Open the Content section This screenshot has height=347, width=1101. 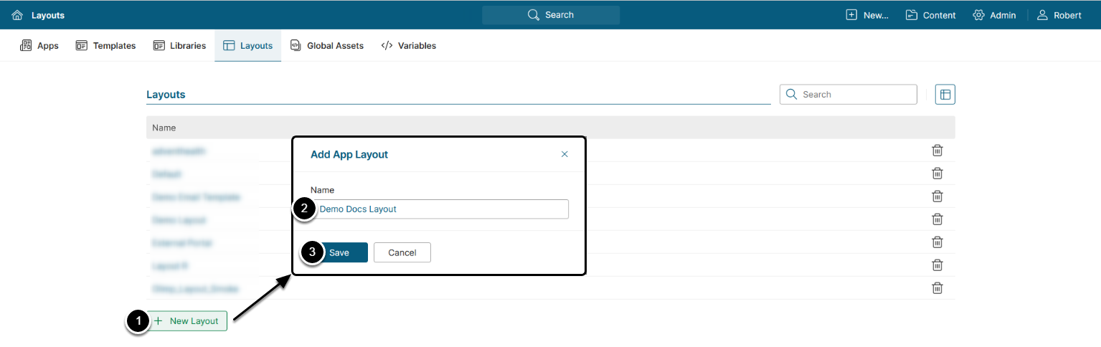[930, 15]
